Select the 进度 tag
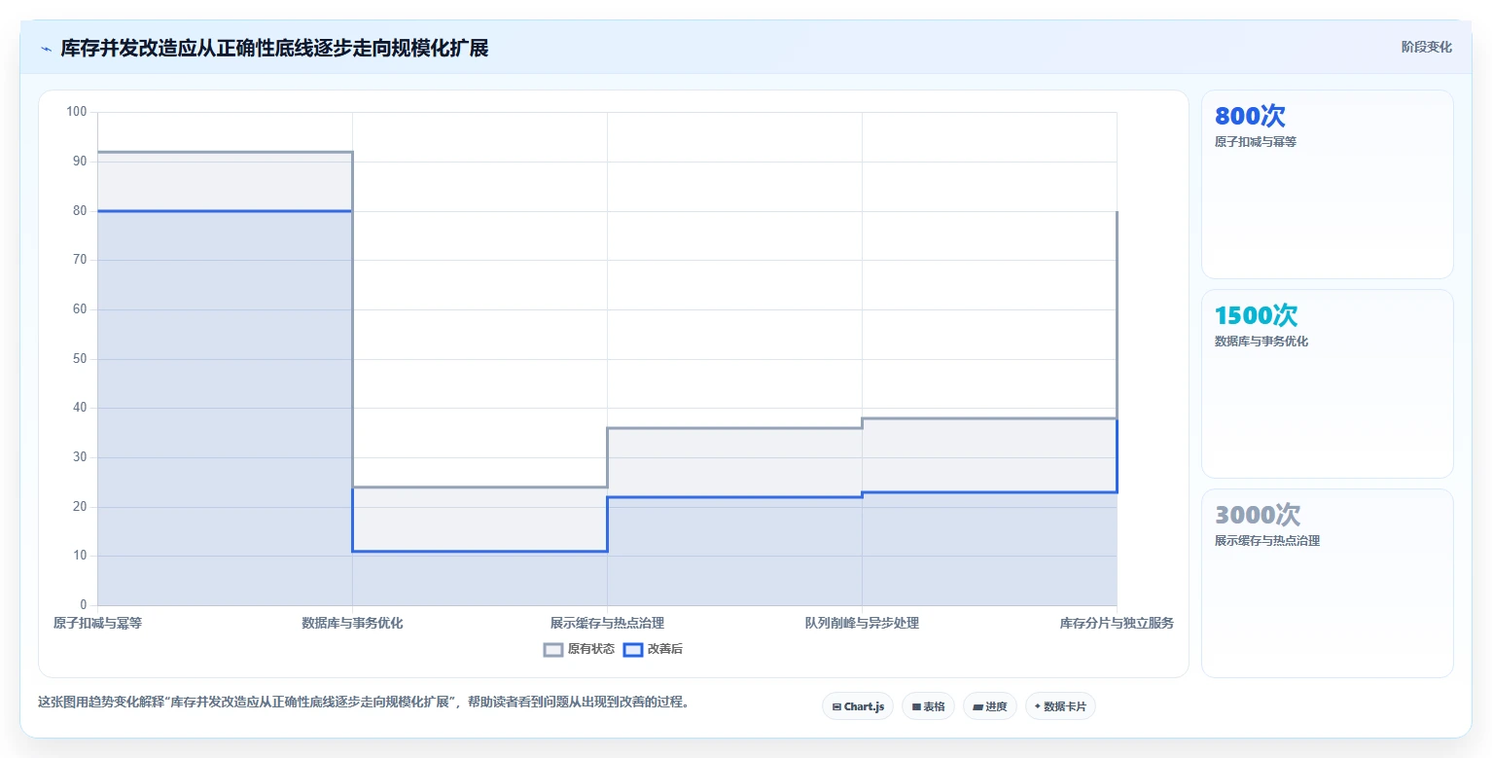The image size is (1492, 758). [x=990, y=706]
